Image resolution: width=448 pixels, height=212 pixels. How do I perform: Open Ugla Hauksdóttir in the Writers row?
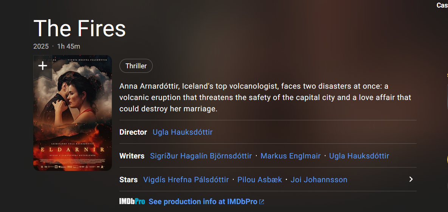359,156
